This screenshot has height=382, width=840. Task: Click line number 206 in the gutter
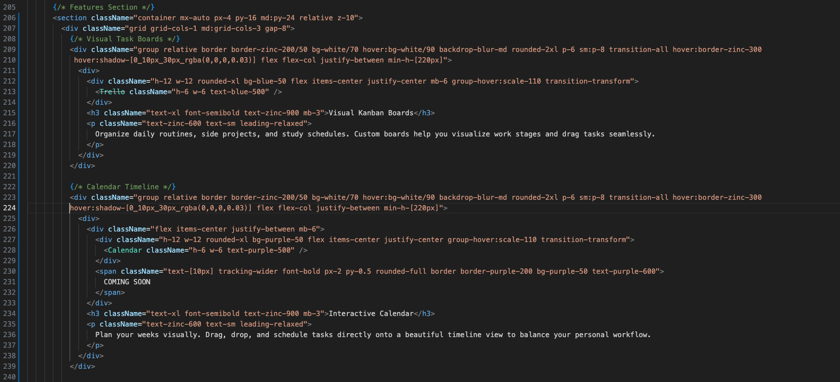pos(9,18)
